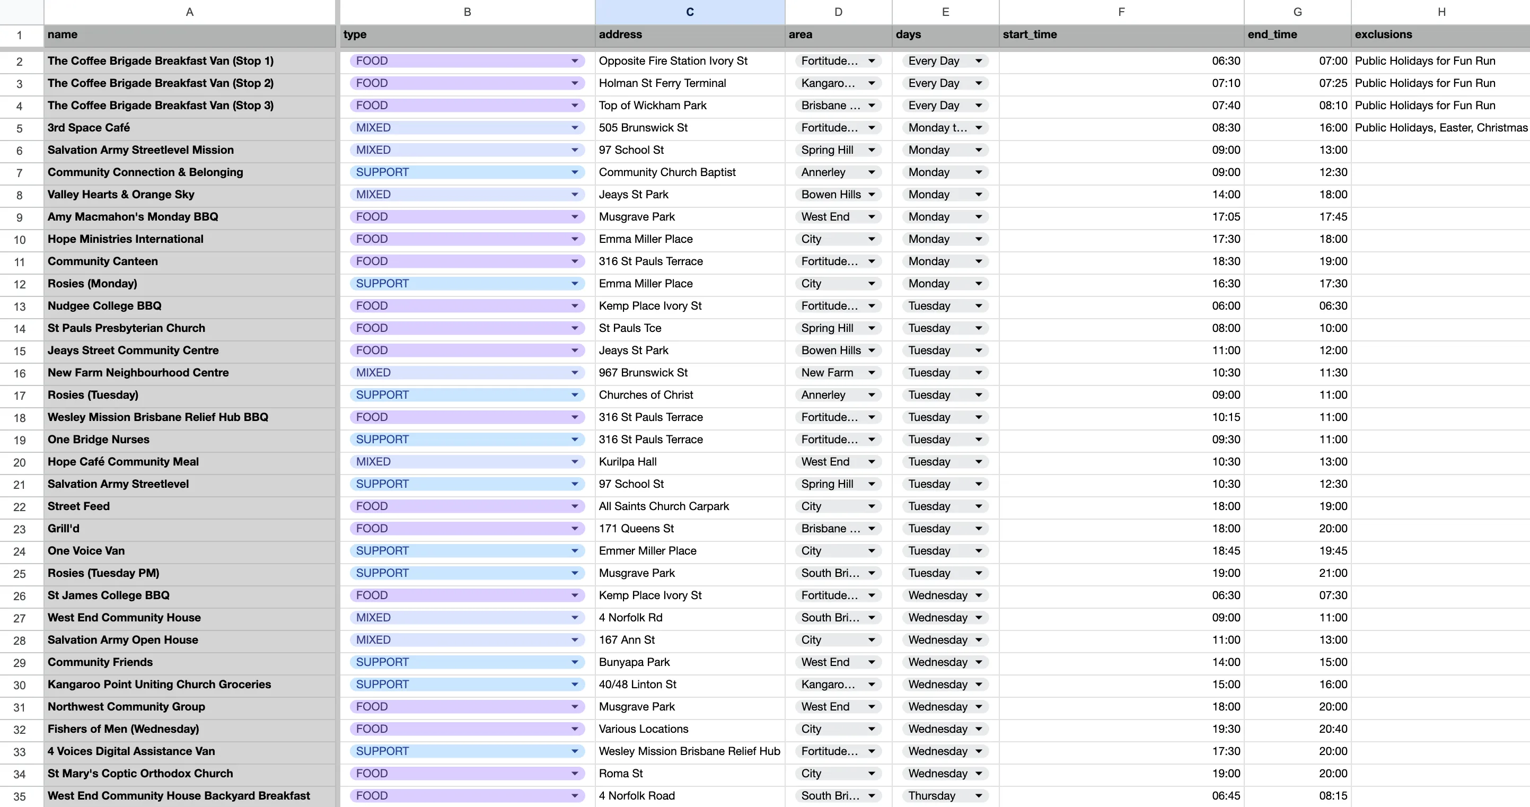Image resolution: width=1530 pixels, height=807 pixels.
Task: Click the FOOD chip arrow in row 2
Action: click(574, 60)
